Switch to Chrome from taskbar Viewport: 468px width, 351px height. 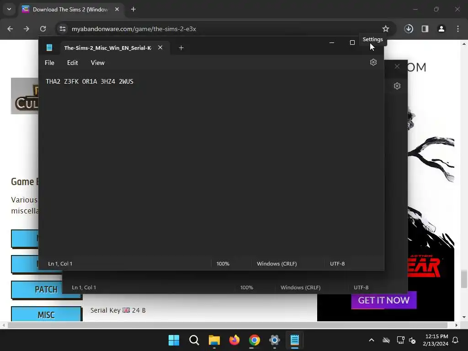tap(254, 340)
